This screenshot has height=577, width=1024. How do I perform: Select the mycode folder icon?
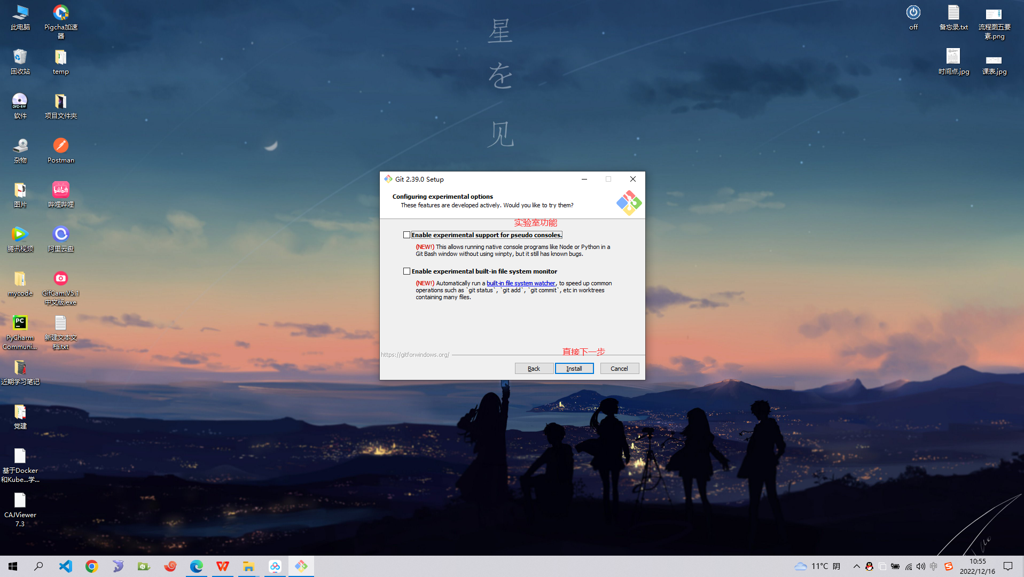pos(20,284)
